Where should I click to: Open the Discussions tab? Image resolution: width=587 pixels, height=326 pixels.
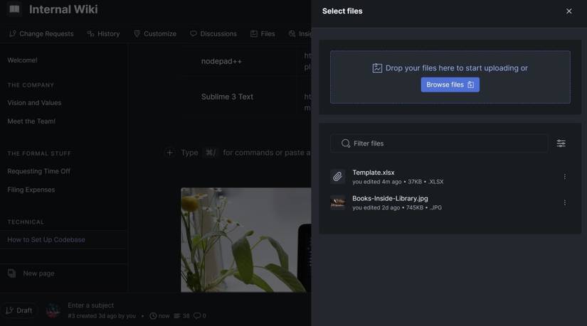coord(213,33)
